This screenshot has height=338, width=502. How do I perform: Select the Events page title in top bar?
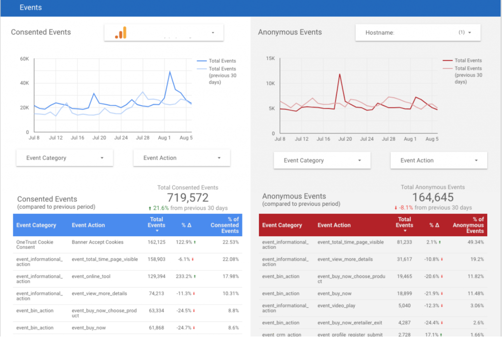click(30, 8)
